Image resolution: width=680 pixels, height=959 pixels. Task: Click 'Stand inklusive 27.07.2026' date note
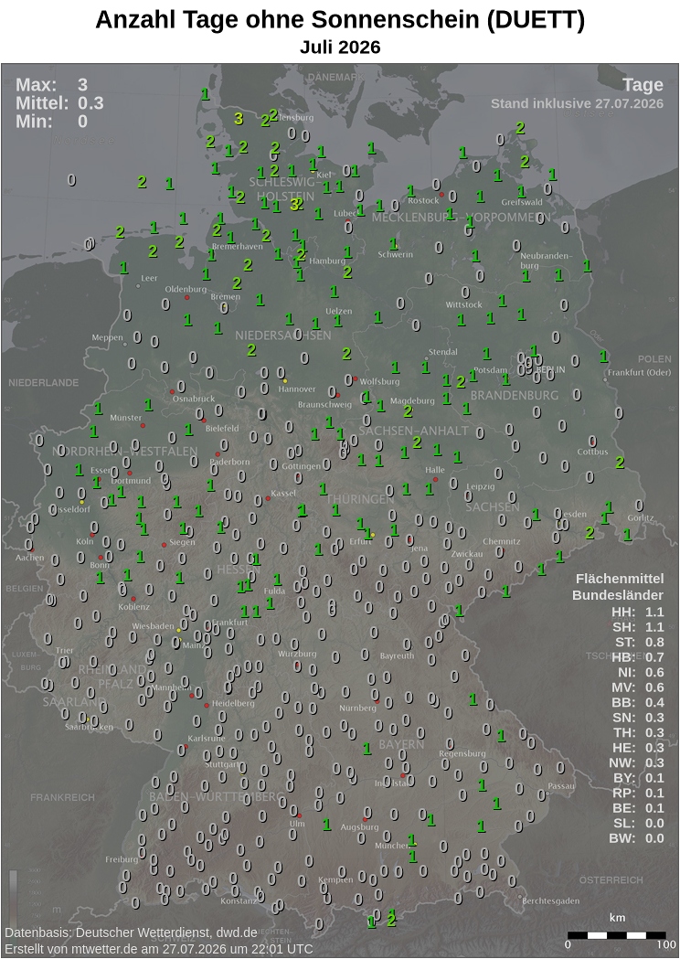pos(577,103)
